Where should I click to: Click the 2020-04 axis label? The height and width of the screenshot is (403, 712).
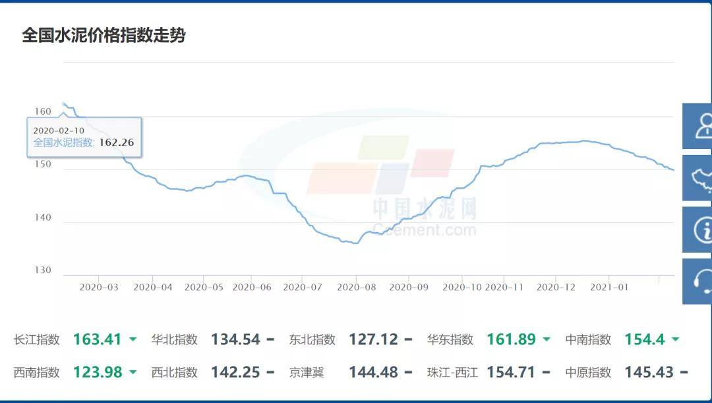pyautogui.click(x=152, y=288)
